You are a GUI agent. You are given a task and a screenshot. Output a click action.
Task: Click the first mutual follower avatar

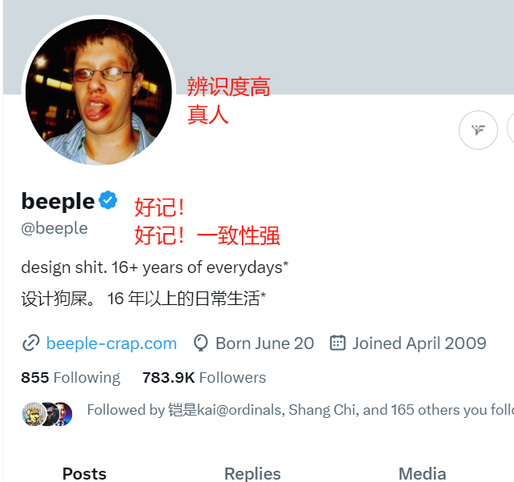tap(33, 414)
